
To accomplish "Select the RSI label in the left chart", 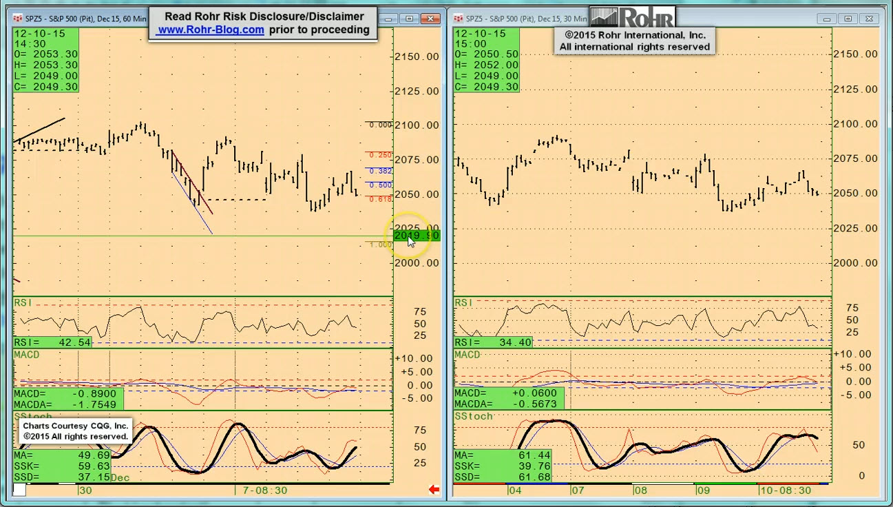I will 23,303.
